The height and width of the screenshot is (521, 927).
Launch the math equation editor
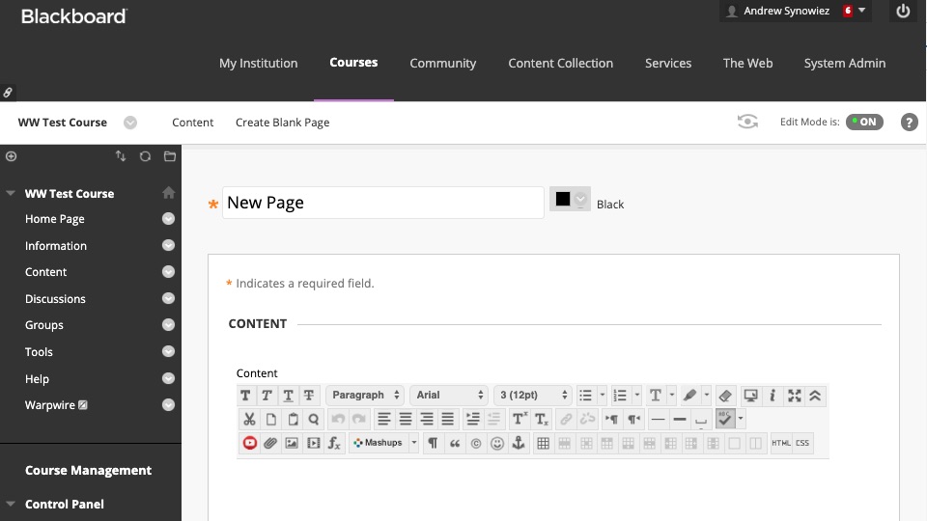point(335,443)
